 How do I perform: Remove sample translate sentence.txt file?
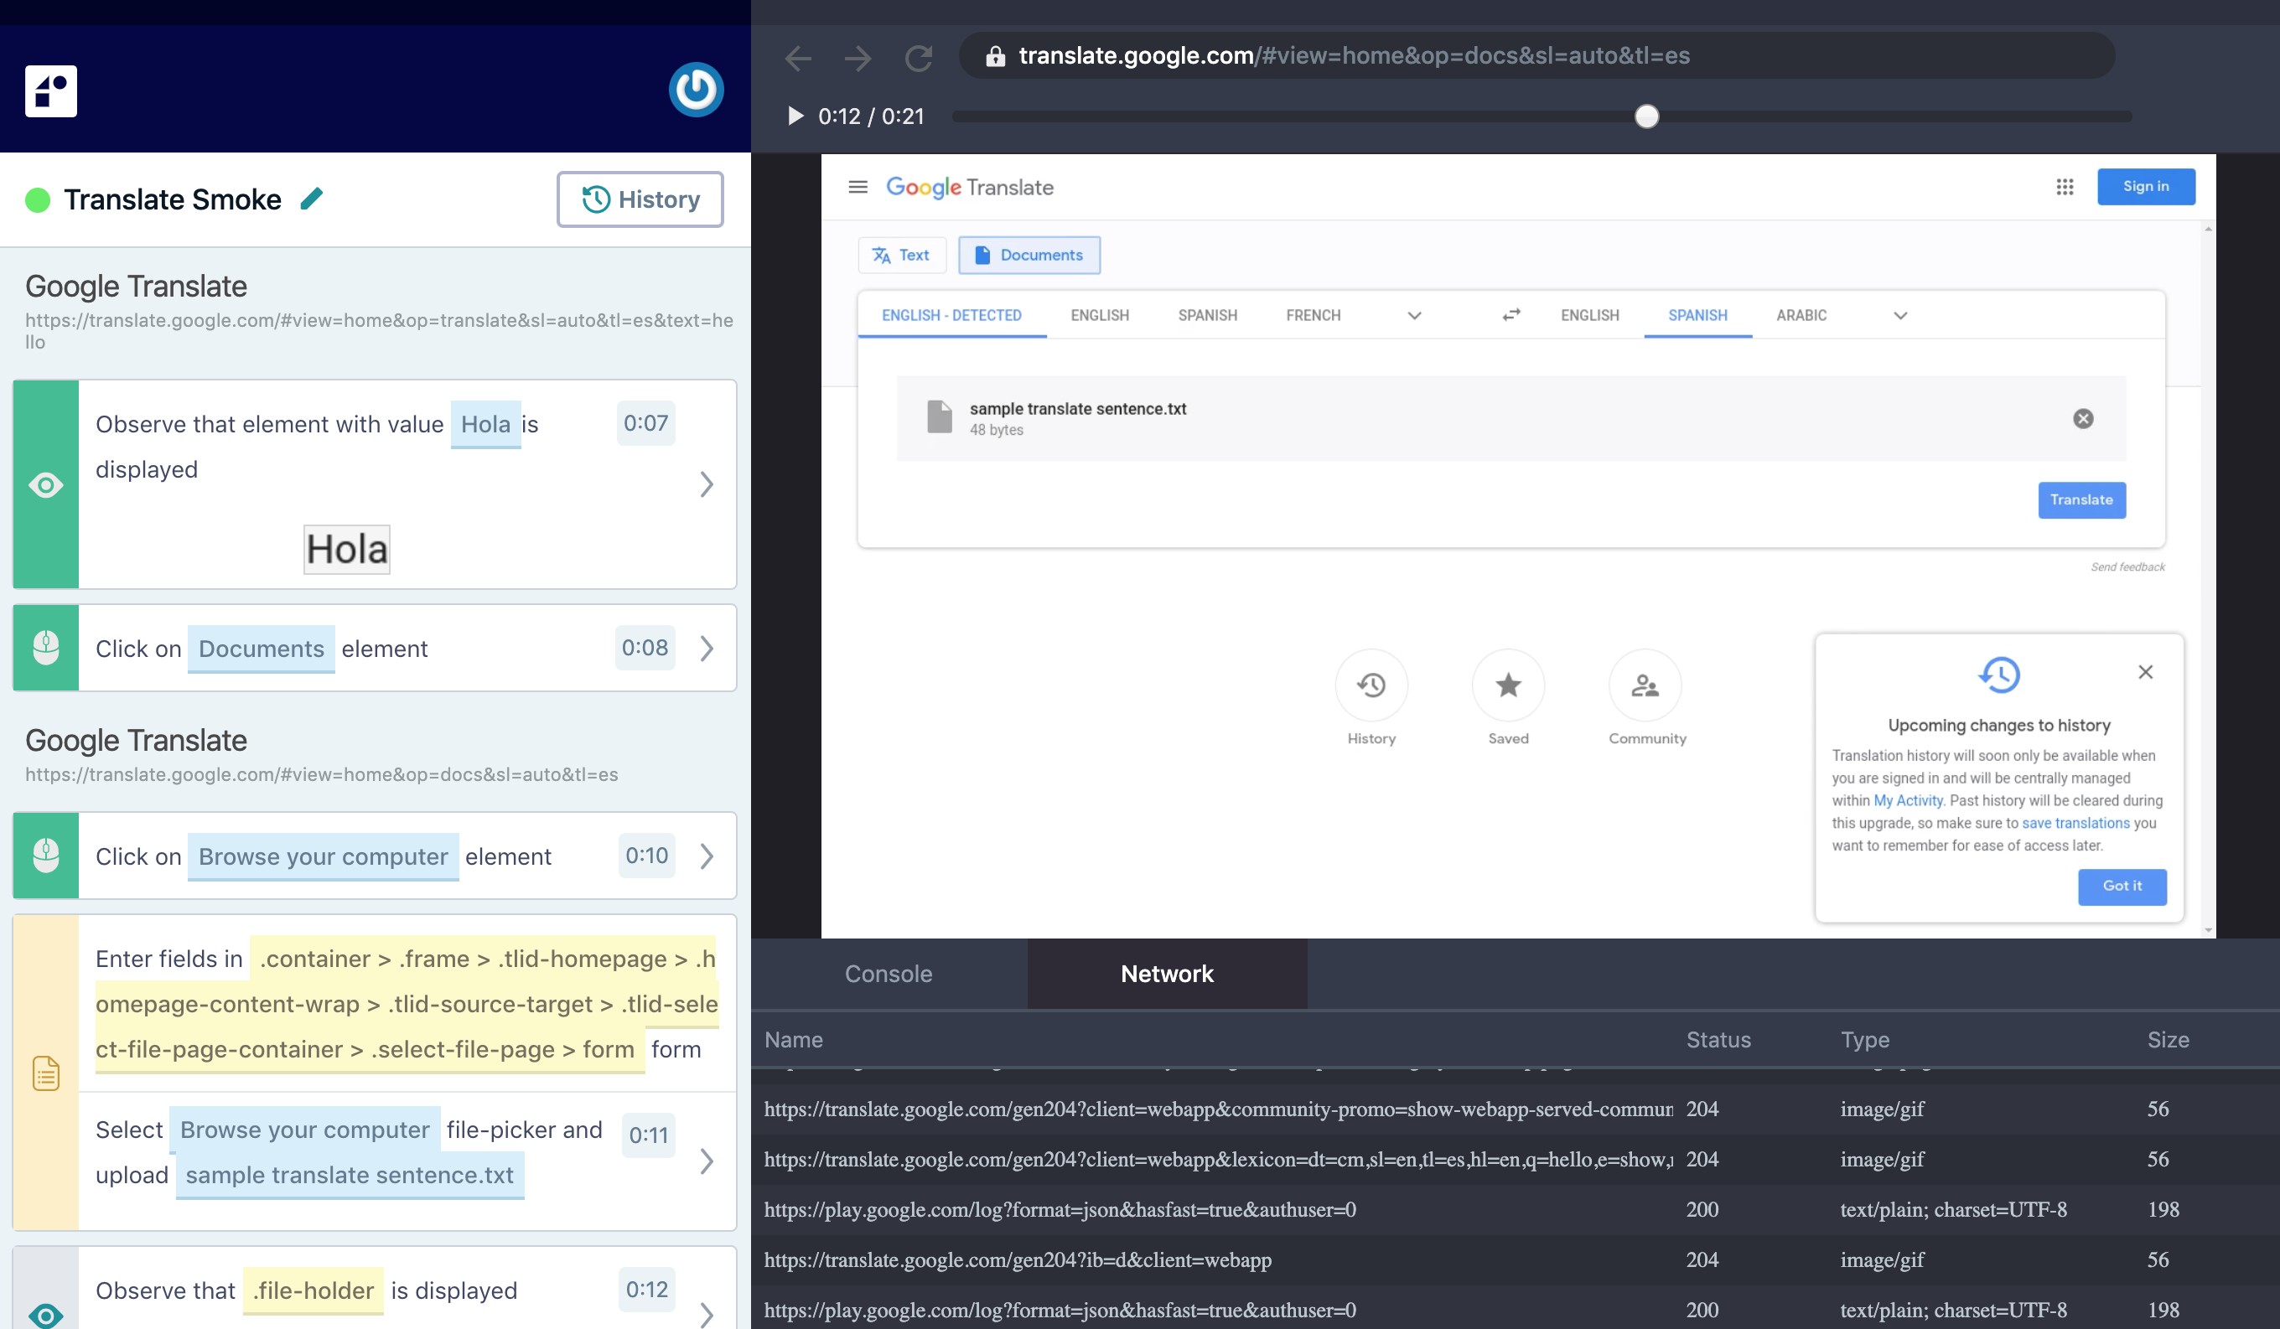tap(2083, 418)
